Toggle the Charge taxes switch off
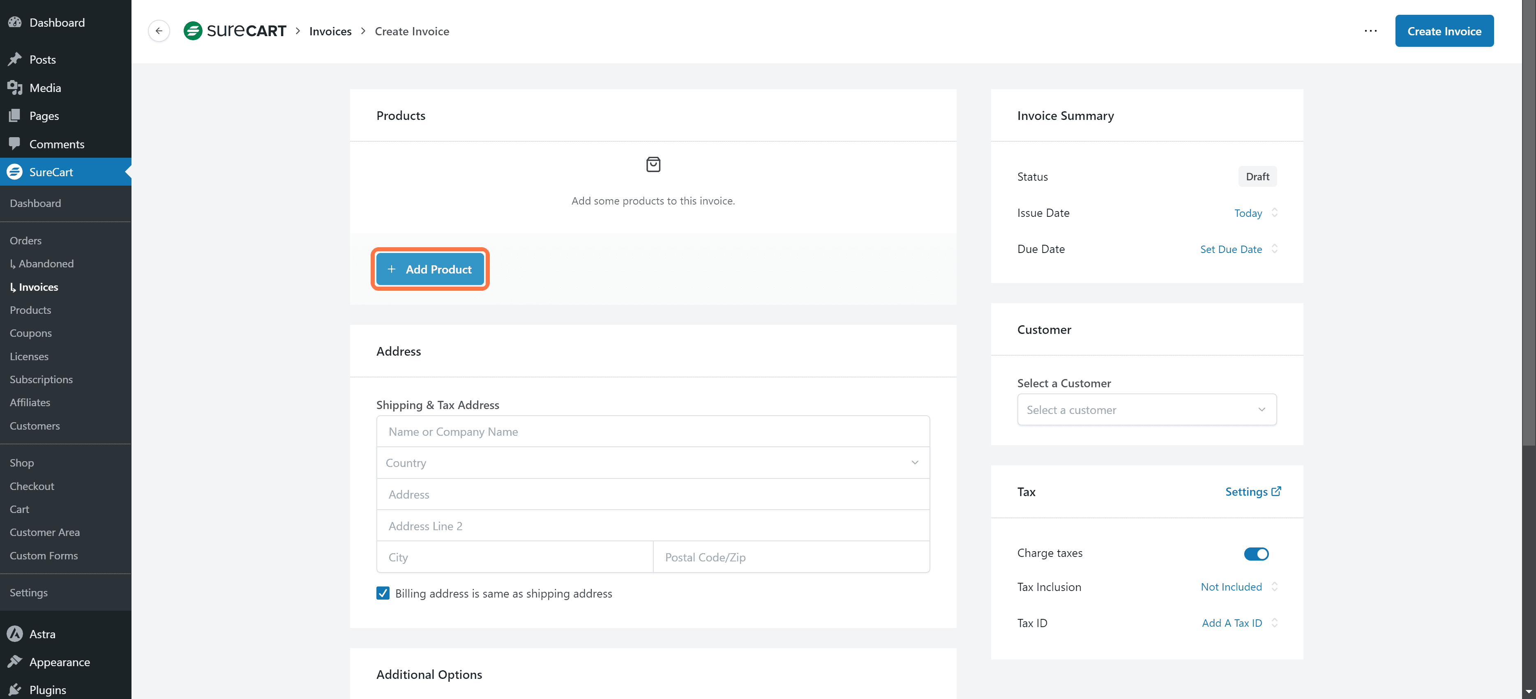Screen dimensions: 1536x699 tap(1256, 554)
